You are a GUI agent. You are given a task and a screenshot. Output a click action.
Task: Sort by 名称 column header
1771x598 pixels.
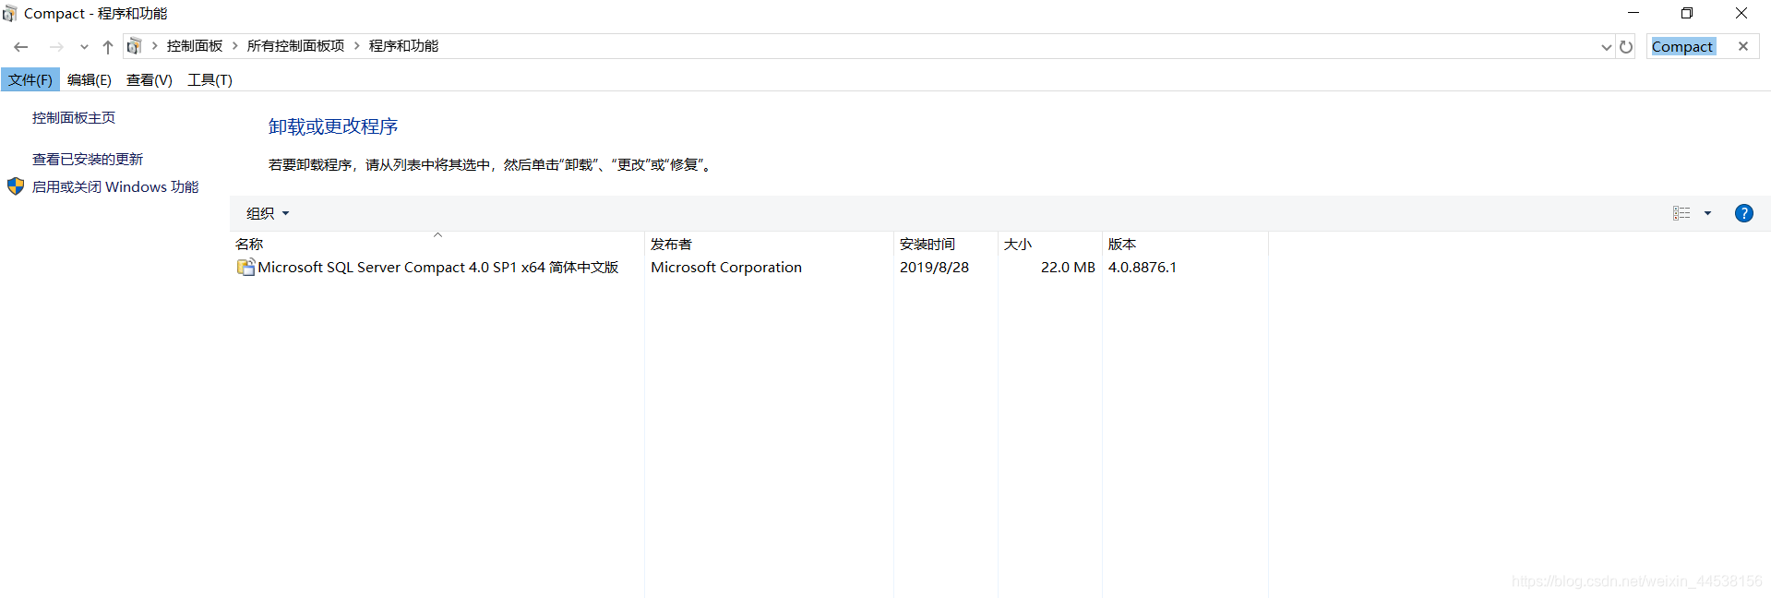[x=437, y=245]
